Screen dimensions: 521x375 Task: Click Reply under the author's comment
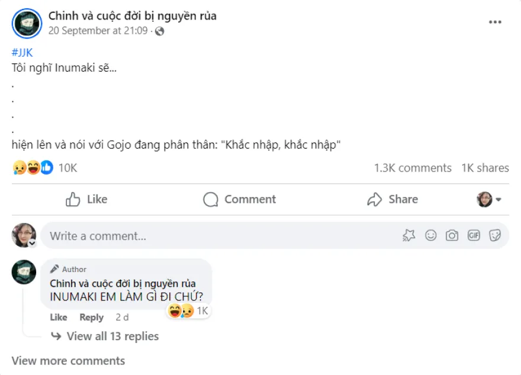(91, 317)
